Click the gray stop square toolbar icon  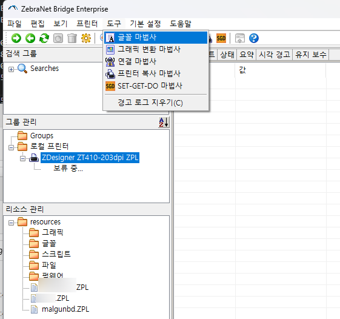point(58,38)
